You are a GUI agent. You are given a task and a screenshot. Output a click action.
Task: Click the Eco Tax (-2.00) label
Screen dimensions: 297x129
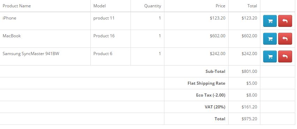(x=211, y=95)
